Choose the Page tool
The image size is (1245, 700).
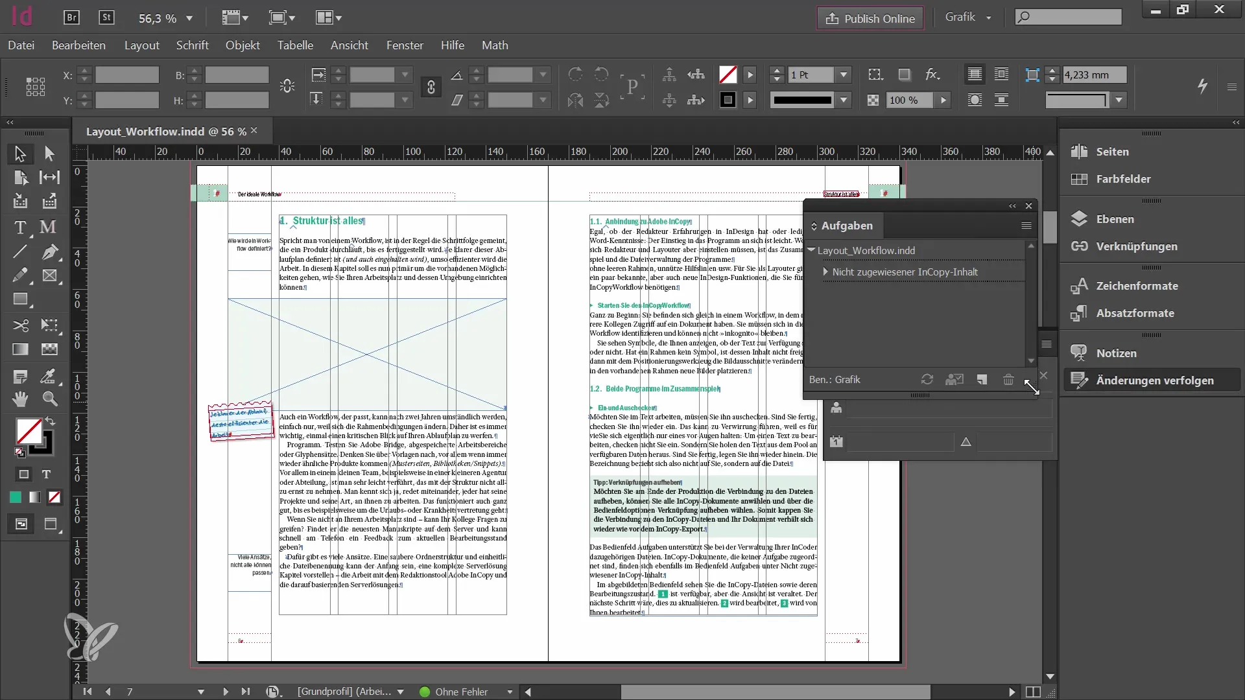tap(20, 178)
